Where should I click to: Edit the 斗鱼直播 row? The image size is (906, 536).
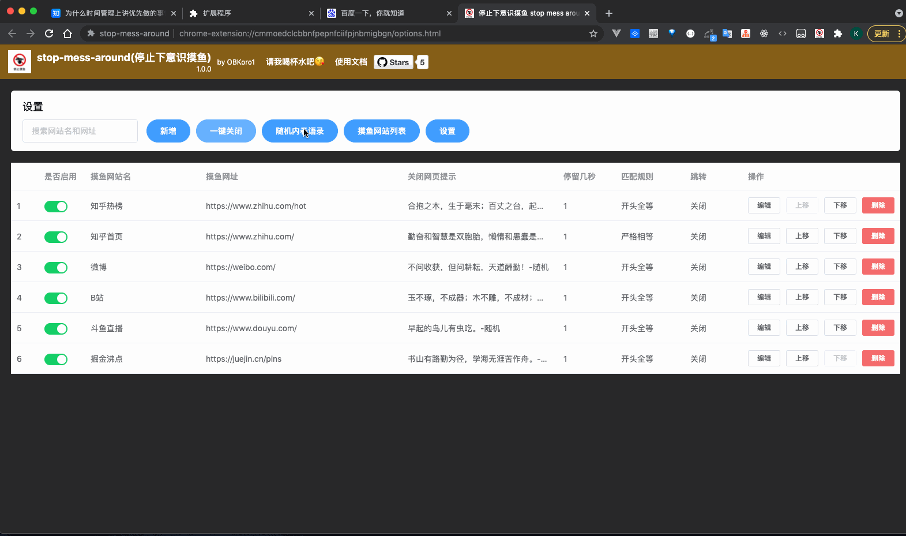click(x=764, y=328)
